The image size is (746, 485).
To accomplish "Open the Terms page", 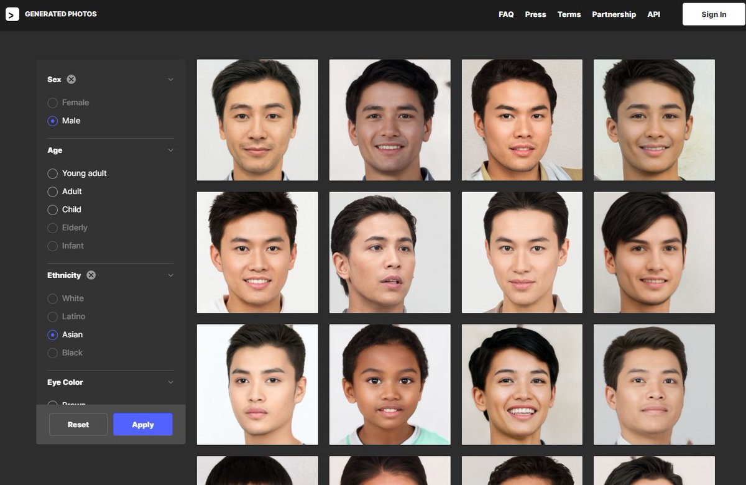I will 569,14.
